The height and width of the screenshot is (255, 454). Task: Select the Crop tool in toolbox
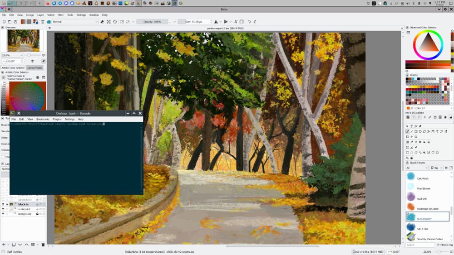(416, 137)
